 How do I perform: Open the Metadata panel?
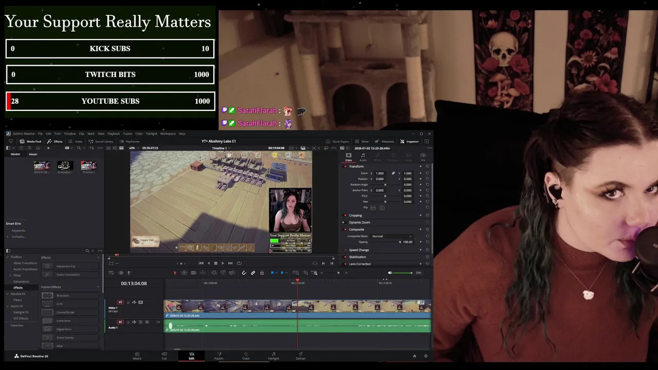click(385, 141)
